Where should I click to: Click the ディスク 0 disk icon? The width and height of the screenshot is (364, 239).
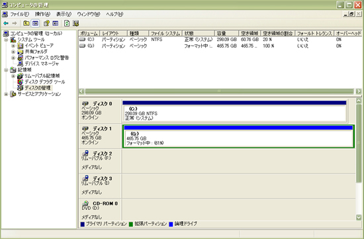pos(85,103)
